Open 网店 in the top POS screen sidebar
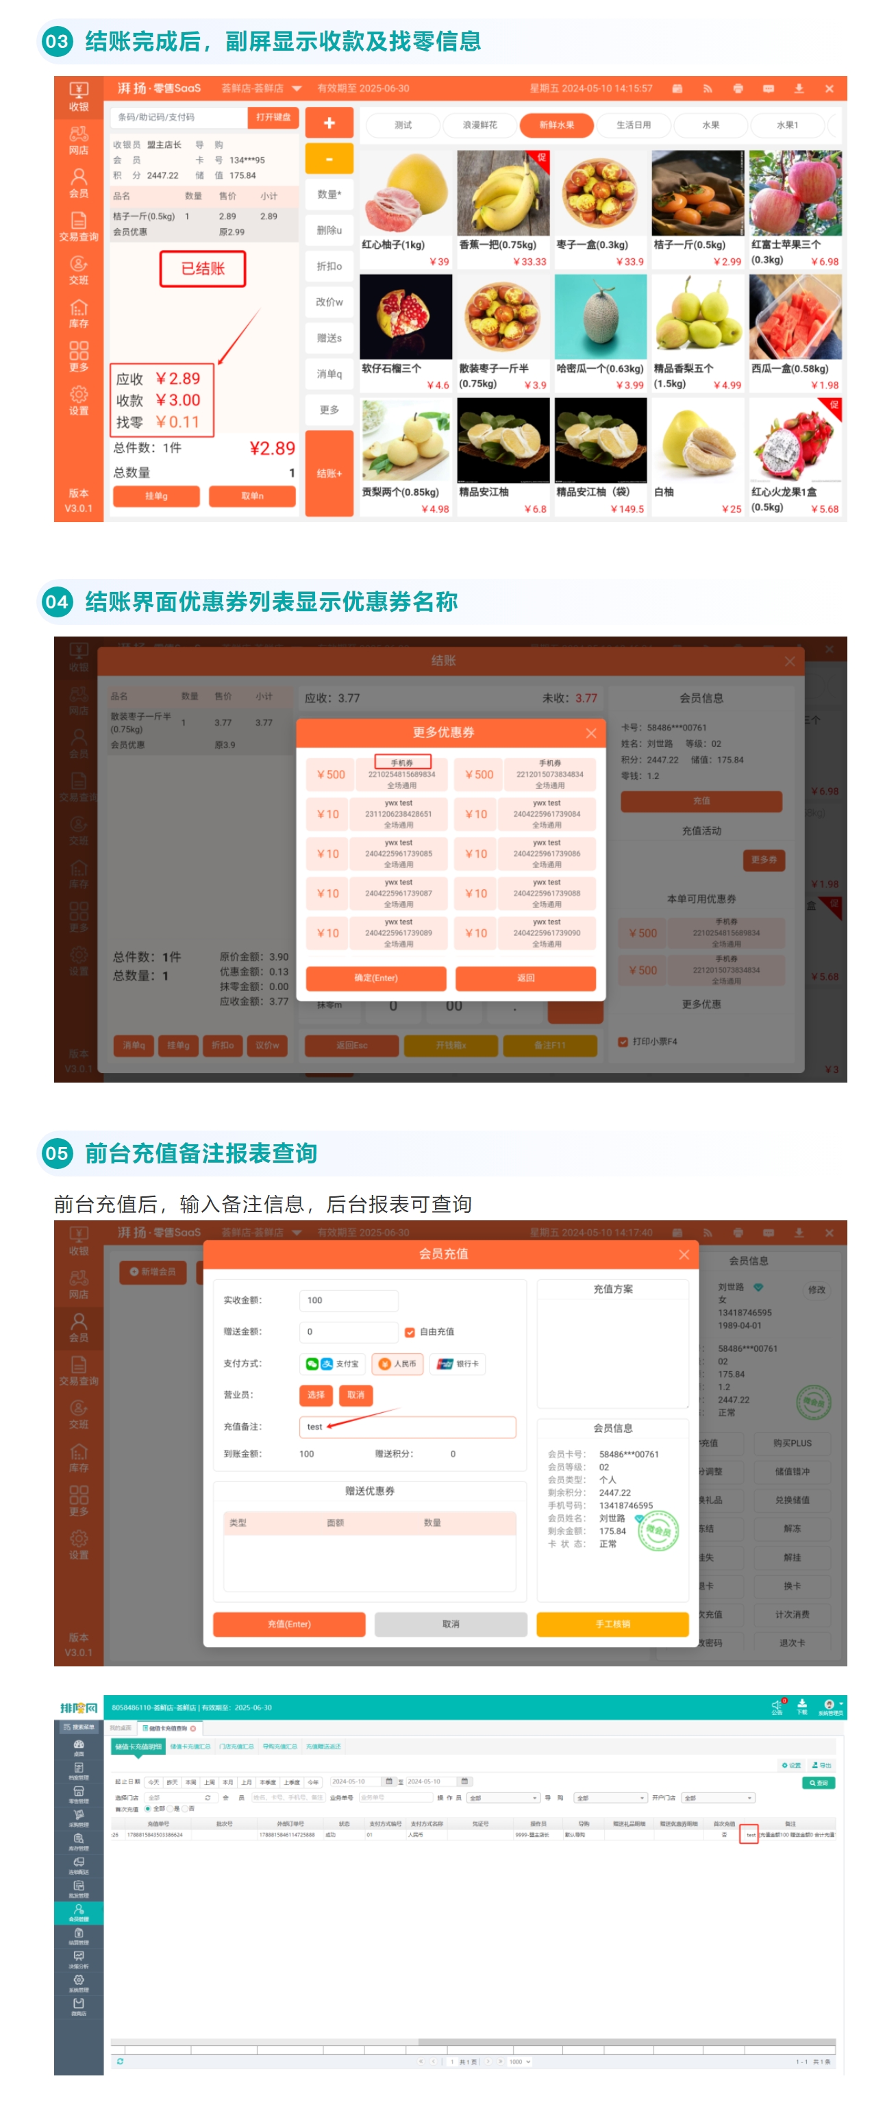Viewport: 872px width, 2109px height. click(79, 139)
